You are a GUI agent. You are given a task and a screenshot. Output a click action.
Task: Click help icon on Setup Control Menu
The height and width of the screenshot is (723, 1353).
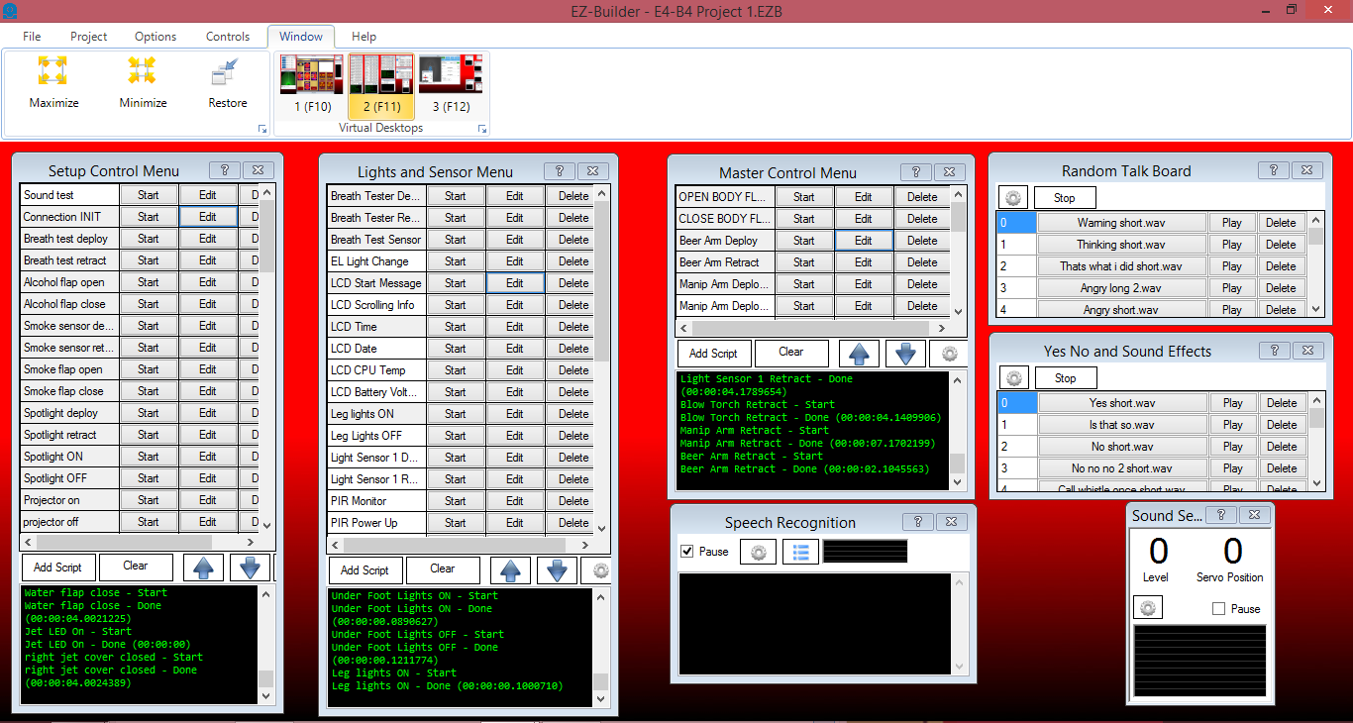click(224, 170)
